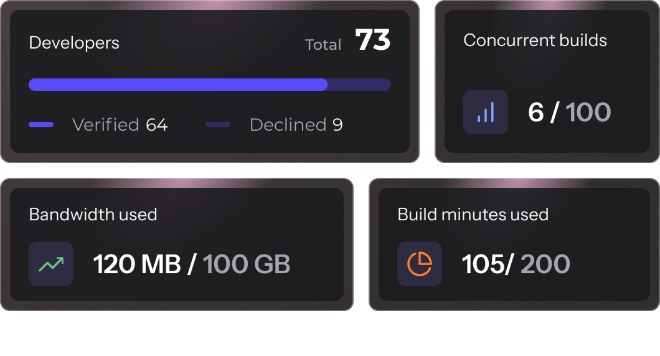The image size is (660, 356).
Task: Click the 120 MB usage value
Action: click(x=137, y=265)
